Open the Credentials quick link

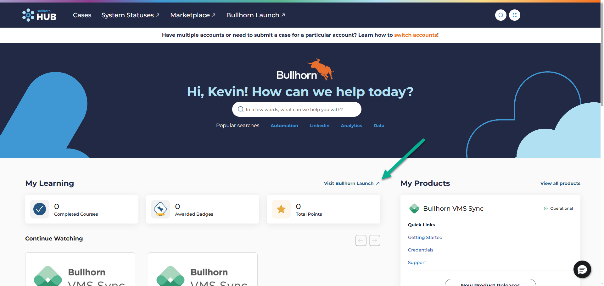(x=421, y=250)
